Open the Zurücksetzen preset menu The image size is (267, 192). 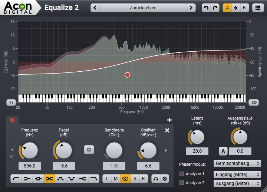coord(143,8)
